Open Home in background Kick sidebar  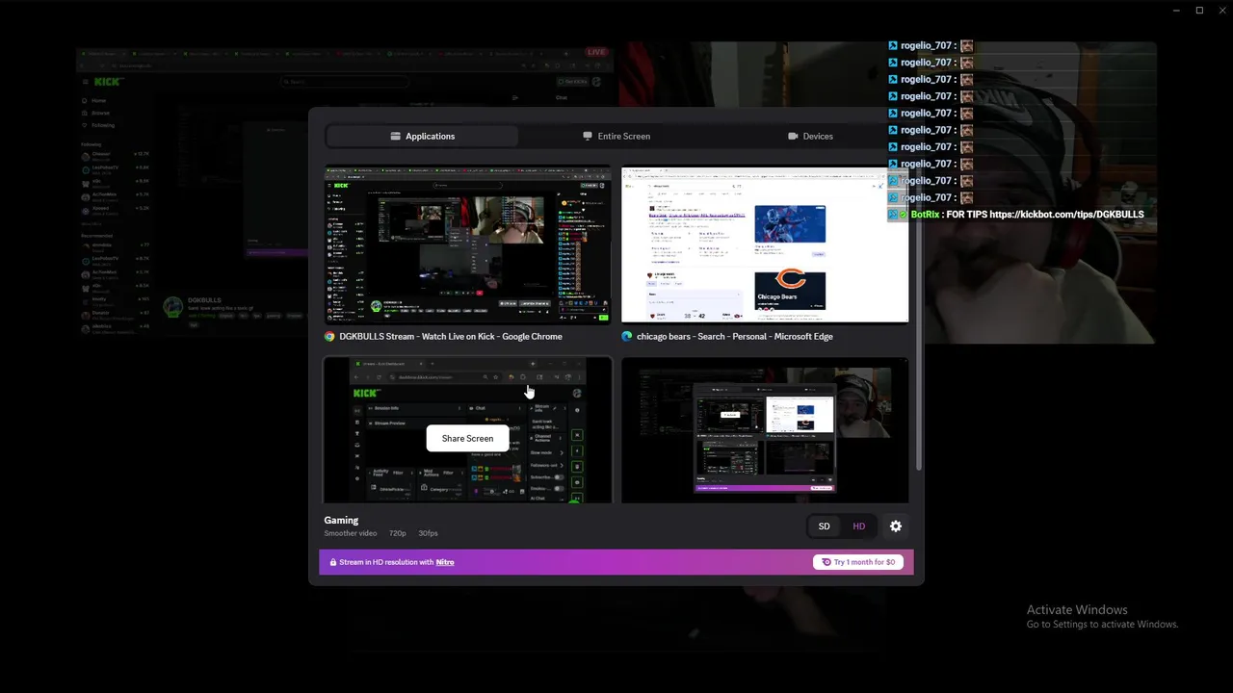tap(94, 100)
